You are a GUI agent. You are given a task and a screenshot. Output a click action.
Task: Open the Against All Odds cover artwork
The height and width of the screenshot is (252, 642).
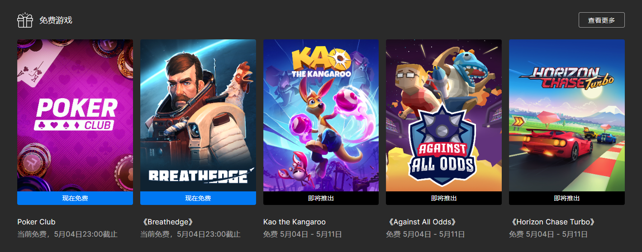pos(444,115)
